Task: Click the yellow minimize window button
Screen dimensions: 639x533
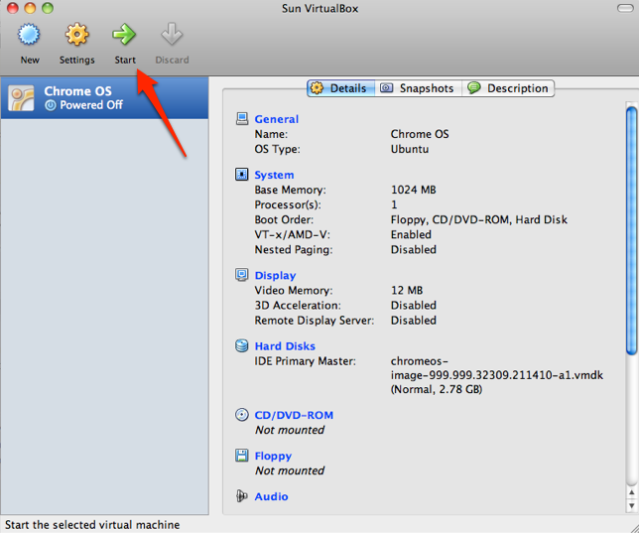Action: tap(30, 8)
